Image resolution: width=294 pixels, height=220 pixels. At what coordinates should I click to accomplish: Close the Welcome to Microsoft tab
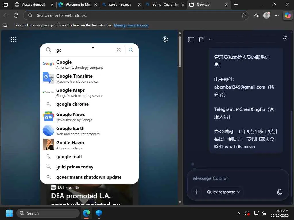[96, 5]
